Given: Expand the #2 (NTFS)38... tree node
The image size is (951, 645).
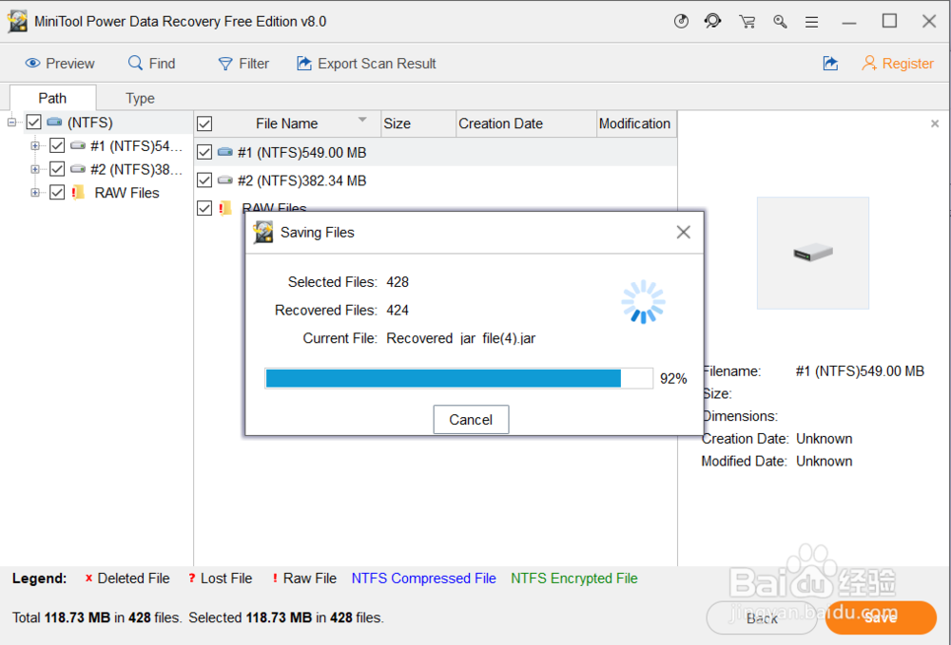Looking at the screenshot, I should pyautogui.click(x=35, y=169).
